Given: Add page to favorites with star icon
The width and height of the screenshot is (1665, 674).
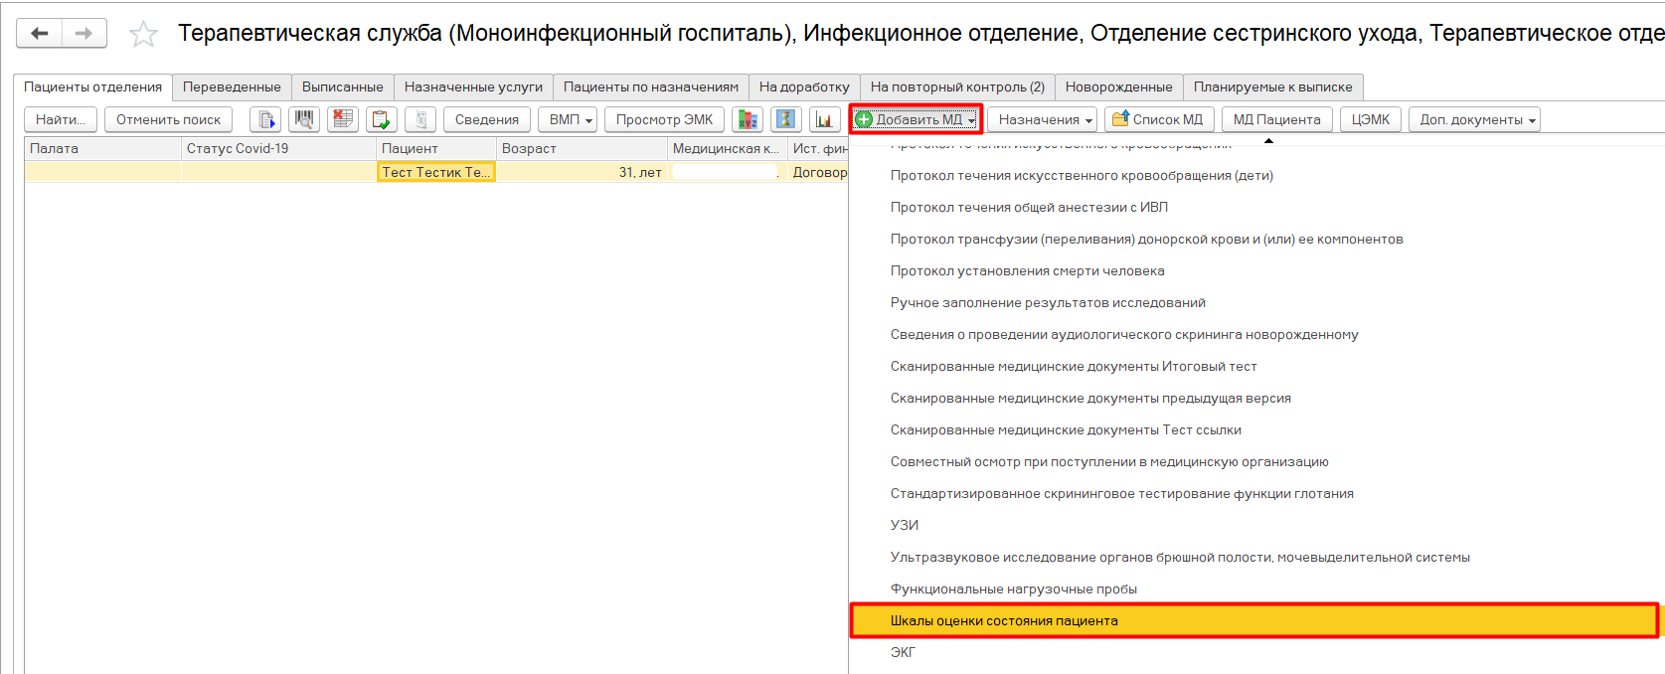Looking at the screenshot, I should [x=144, y=35].
